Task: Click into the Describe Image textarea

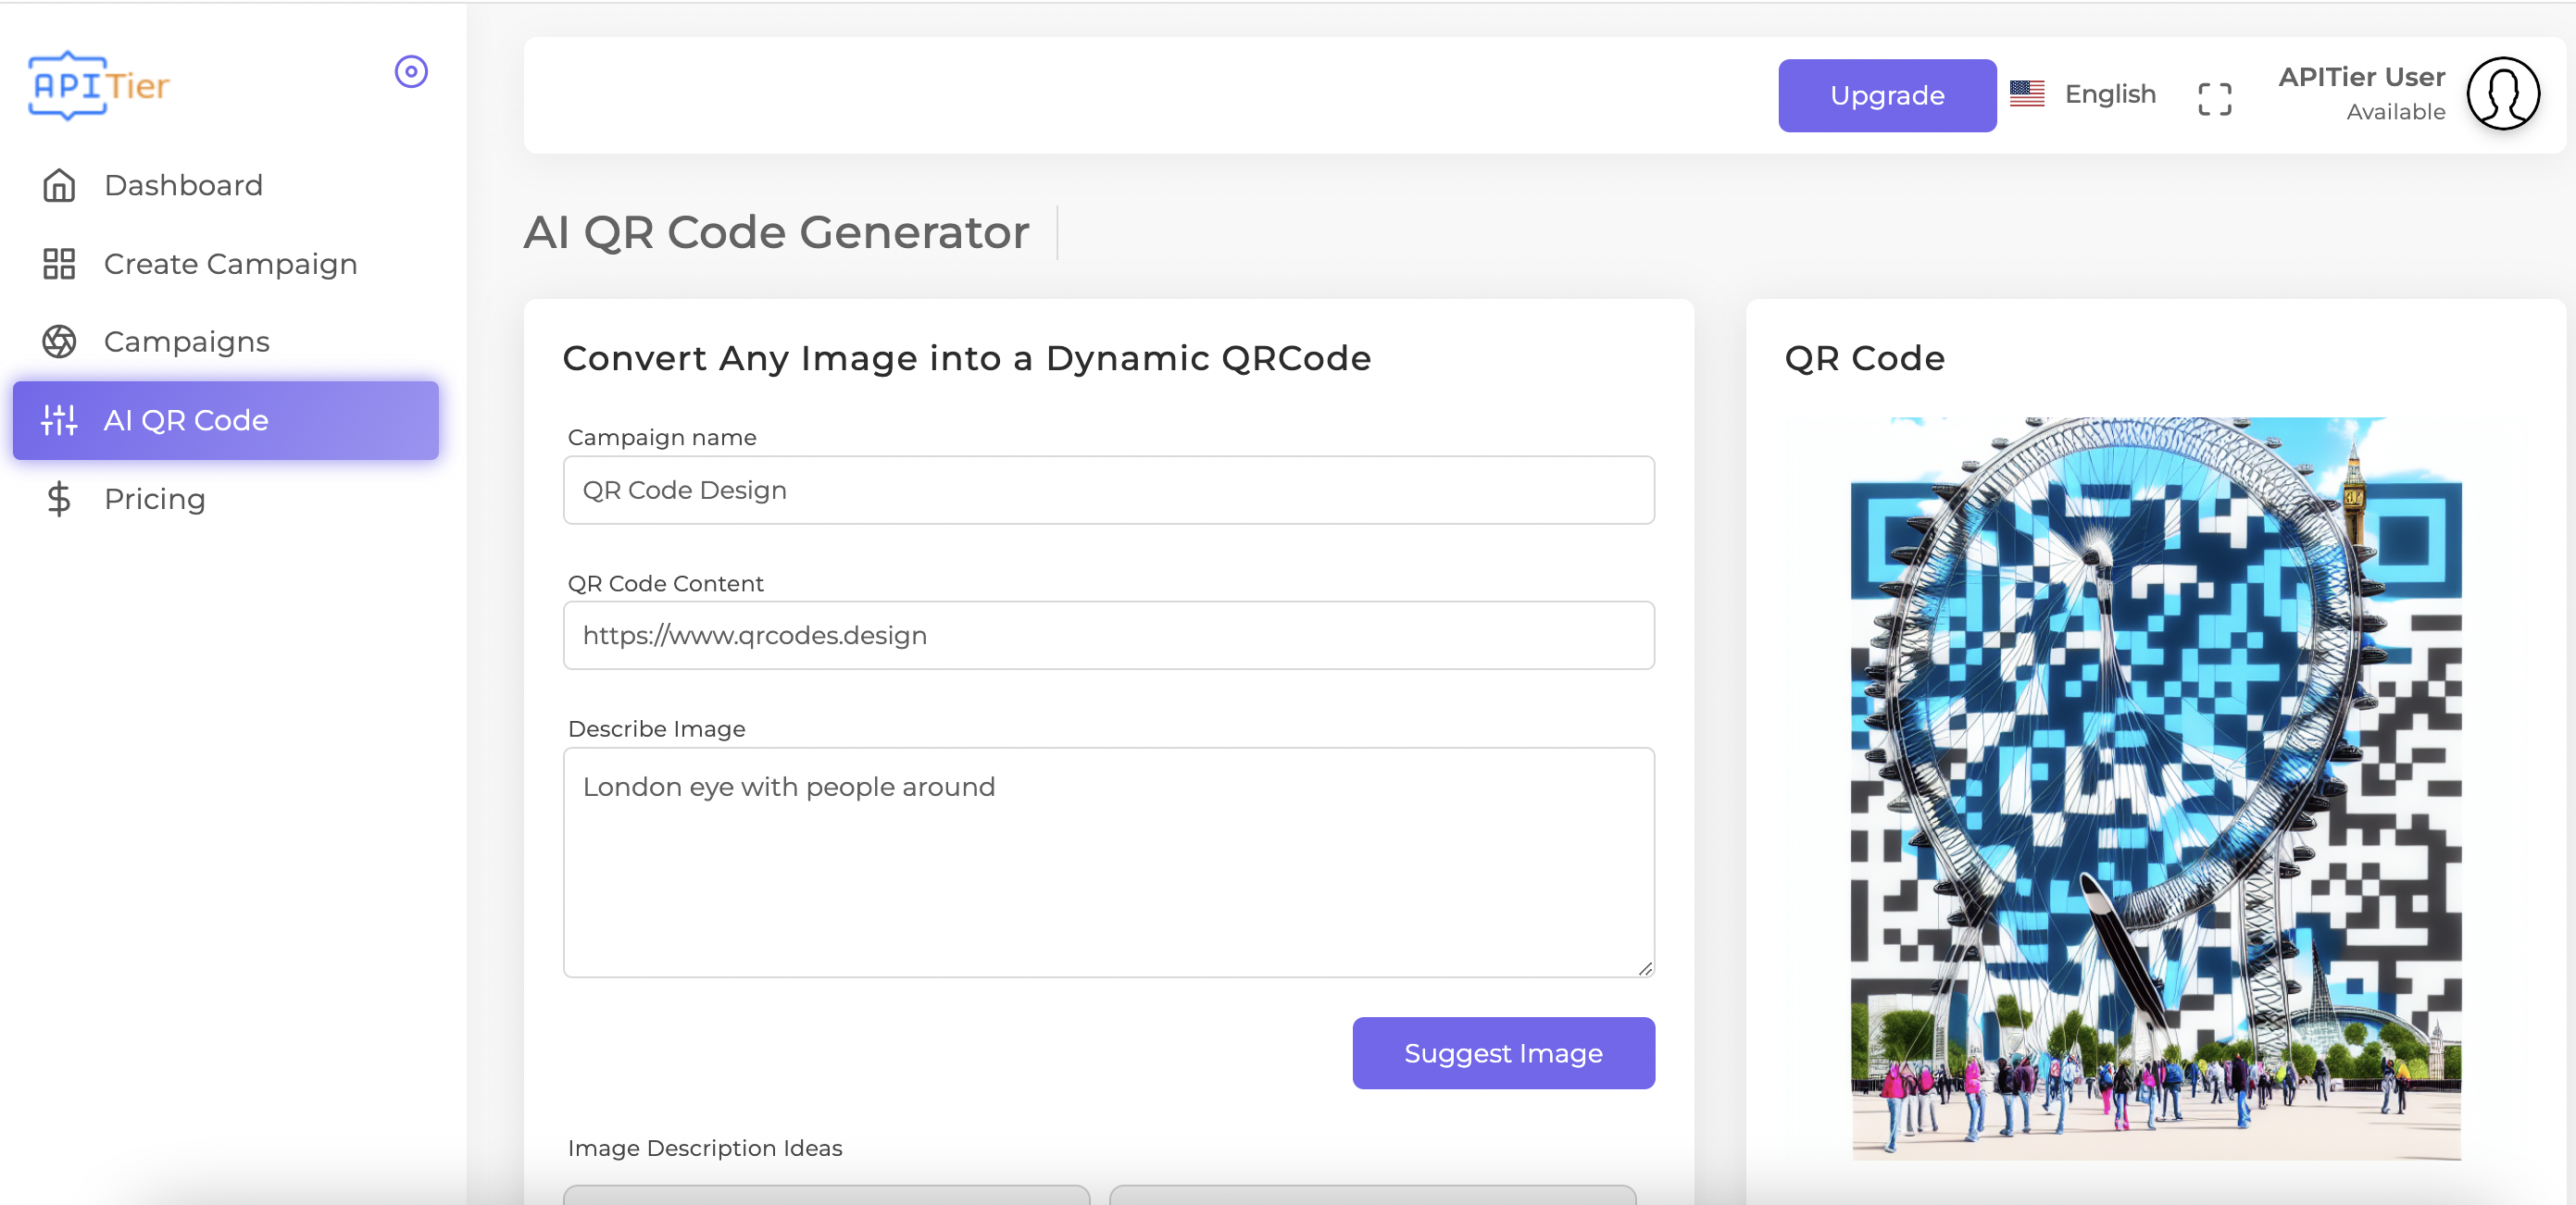Action: (x=1108, y=862)
